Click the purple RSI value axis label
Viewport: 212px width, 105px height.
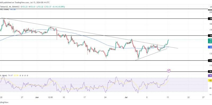[210, 76]
